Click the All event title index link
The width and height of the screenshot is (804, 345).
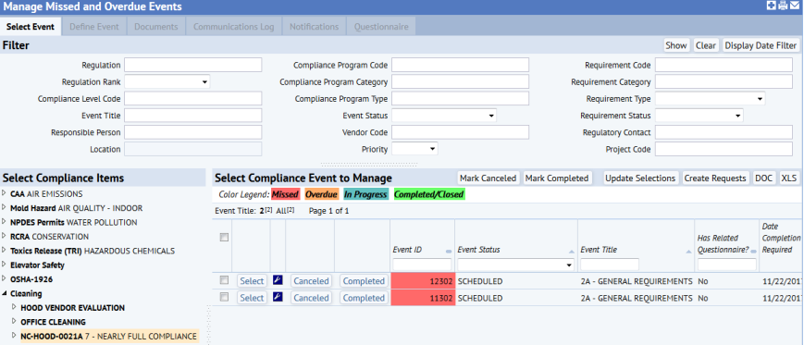pos(285,211)
